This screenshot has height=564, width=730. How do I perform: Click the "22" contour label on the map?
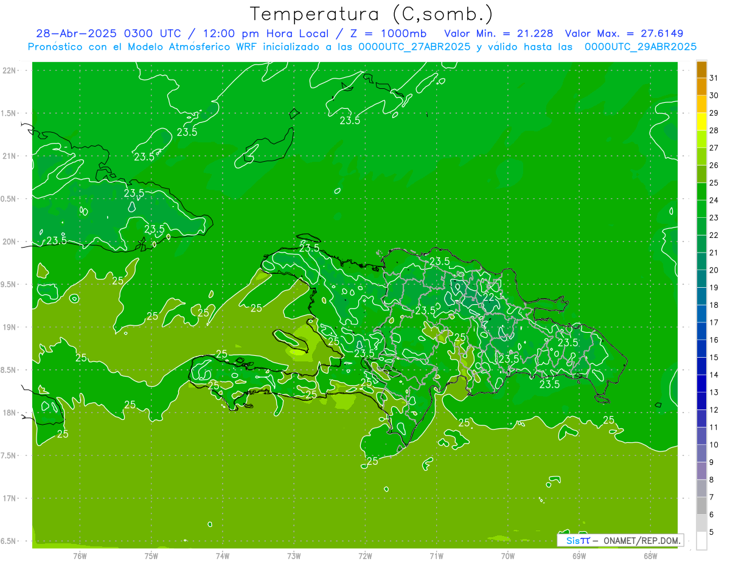488,297
